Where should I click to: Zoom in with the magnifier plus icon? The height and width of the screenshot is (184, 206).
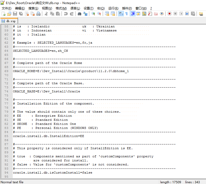[93, 14]
